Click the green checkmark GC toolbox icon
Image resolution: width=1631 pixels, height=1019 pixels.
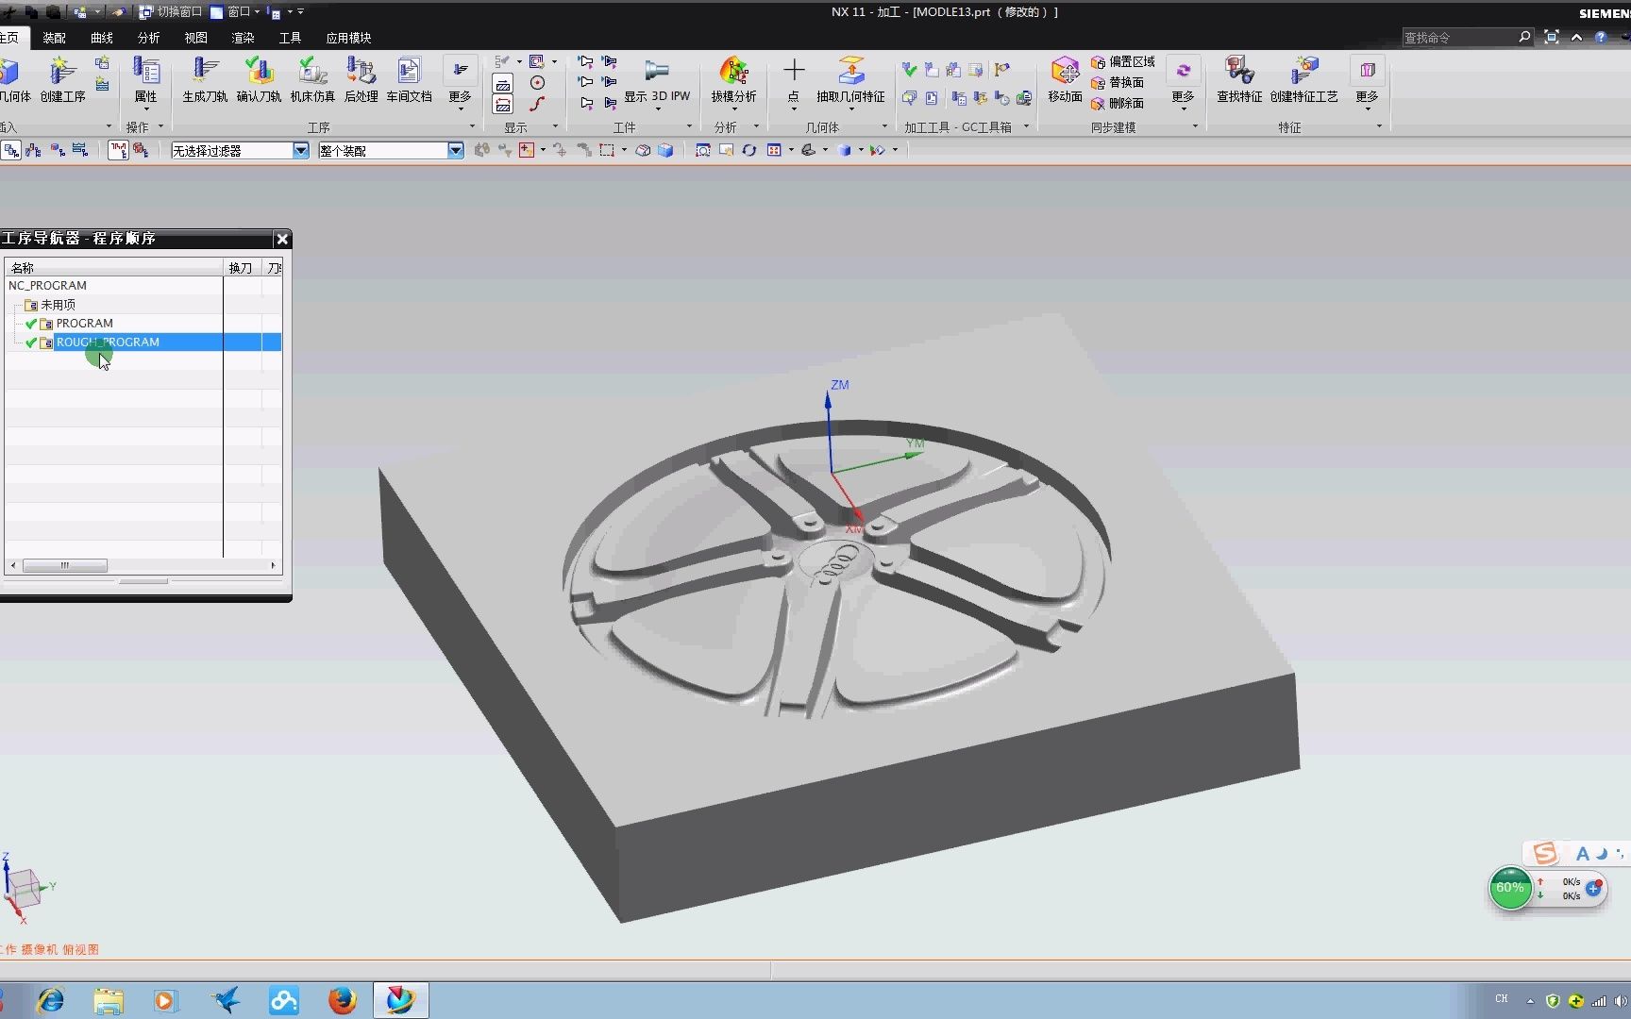pyautogui.click(x=909, y=70)
